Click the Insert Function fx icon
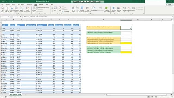Viewport: 174px width, 98px height. click(x=21, y=17)
